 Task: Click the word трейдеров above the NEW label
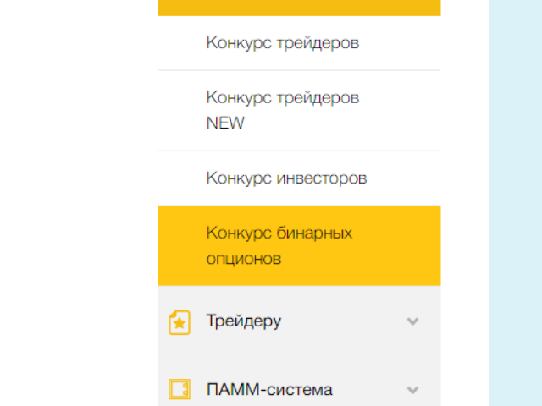pyautogui.click(x=318, y=98)
